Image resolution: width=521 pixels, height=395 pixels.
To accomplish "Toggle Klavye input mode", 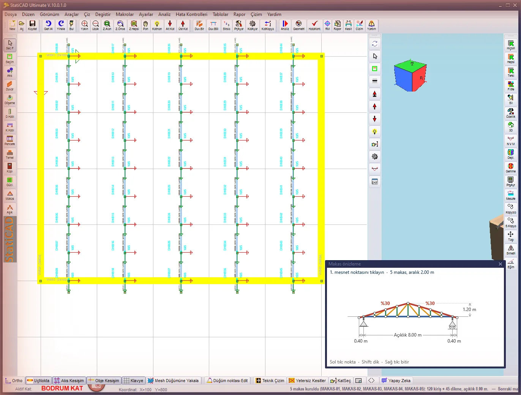I will click(x=133, y=381).
